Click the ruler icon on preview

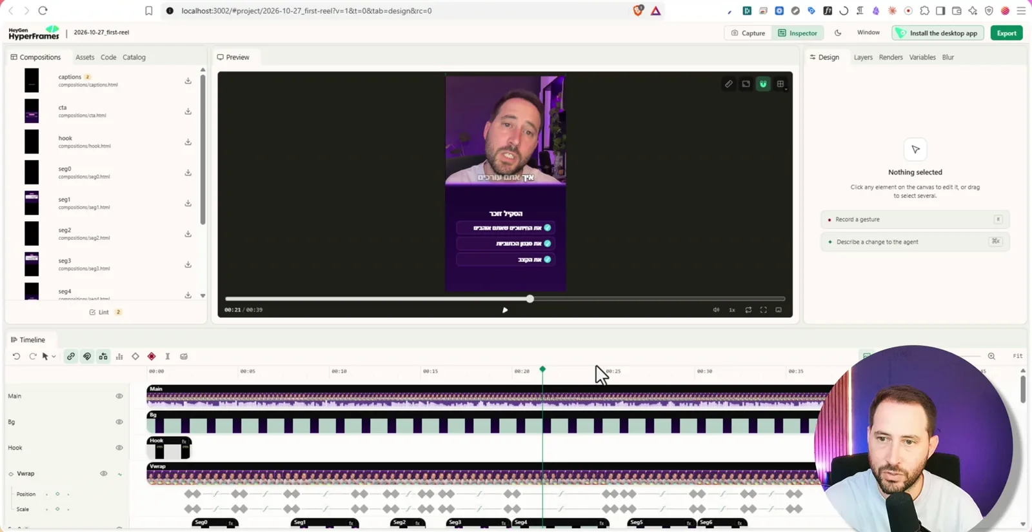click(728, 84)
